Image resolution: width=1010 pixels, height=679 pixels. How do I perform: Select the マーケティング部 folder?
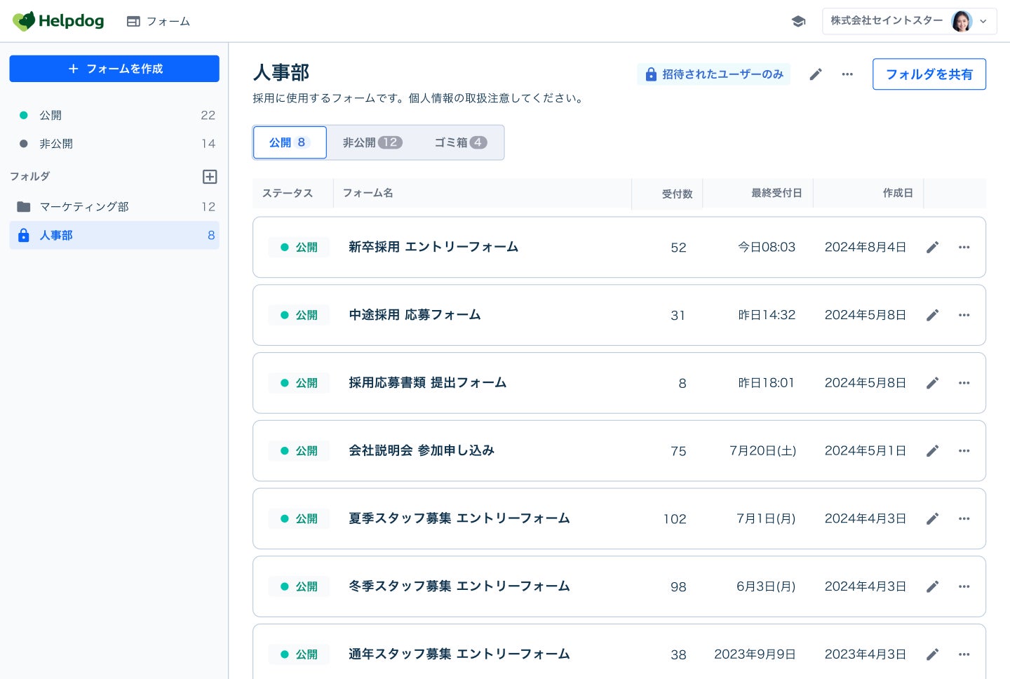click(84, 207)
